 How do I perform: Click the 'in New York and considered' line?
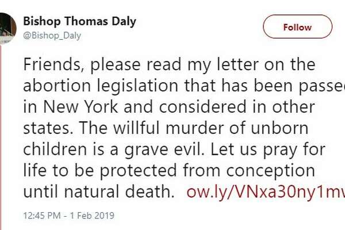(x=168, y=107)
